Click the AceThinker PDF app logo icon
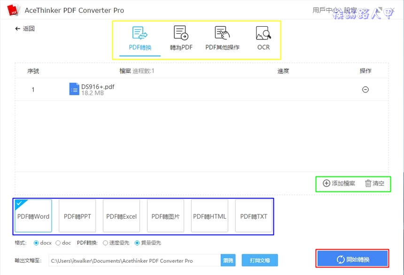Image resolution: width=404 pixels, height=275 pixels. point(13,10)
